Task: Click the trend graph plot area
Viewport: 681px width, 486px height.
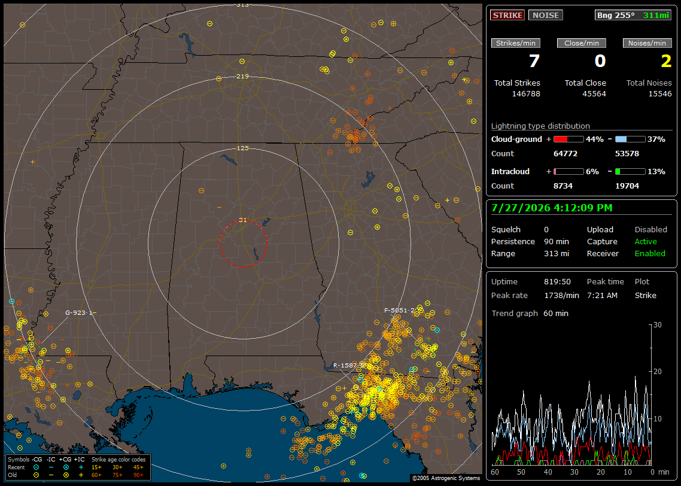Action: click(571, 394)
